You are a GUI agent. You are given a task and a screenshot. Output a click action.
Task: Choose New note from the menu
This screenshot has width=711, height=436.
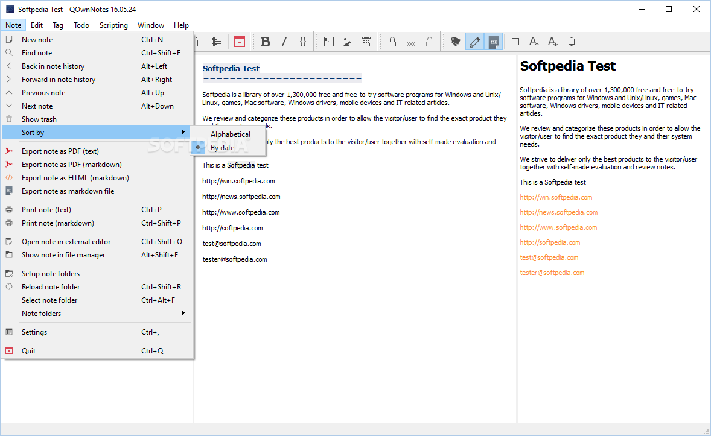(97, 39)
